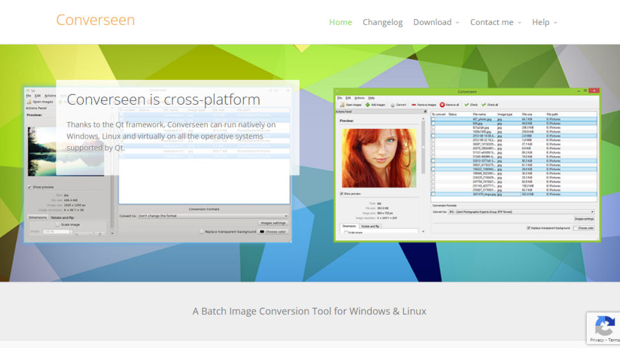Click 'A Batch Image Conversion Tool' tagline
This screenshot has height=348, width=620.
coord(309,311)
